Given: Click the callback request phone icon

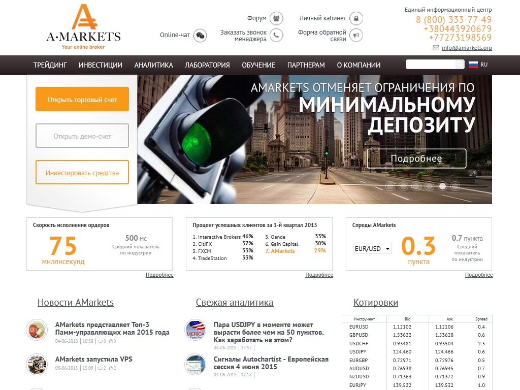Looking at the screenshot, I should (x=276, y=36).
